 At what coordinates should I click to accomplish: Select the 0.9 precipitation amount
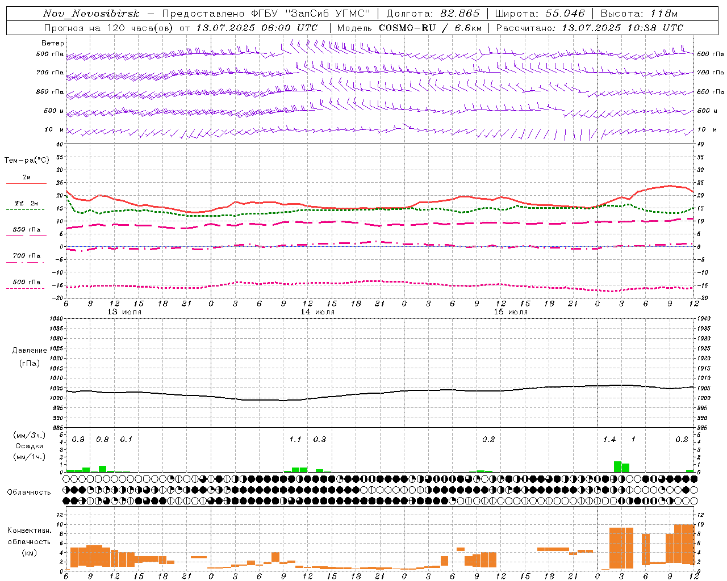tap(78, 440)
